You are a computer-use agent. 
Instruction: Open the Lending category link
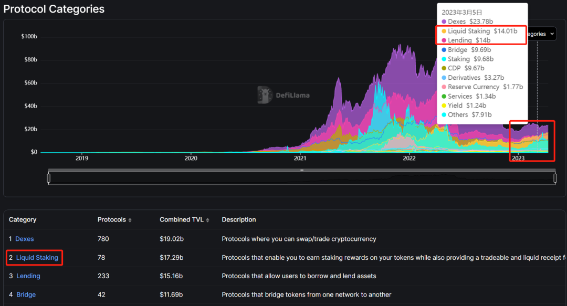tap(28, 276)
